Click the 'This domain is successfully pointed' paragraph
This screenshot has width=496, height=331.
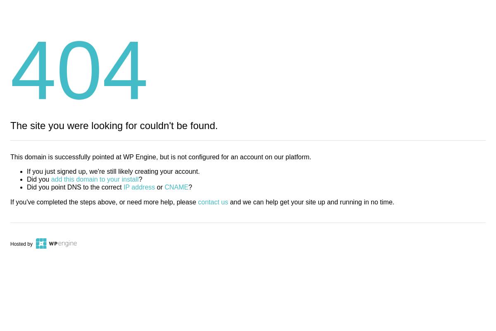(161, 157)
